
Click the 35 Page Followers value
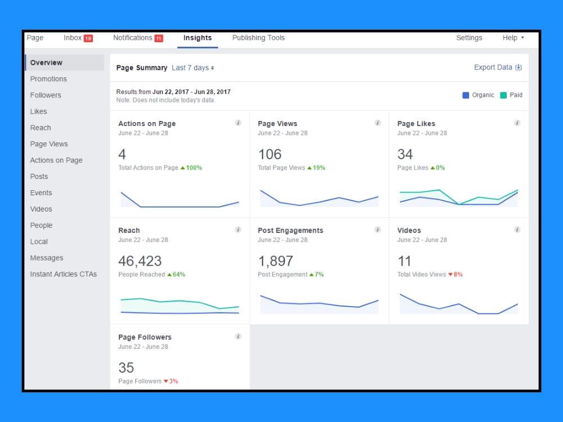click(126, 368)
